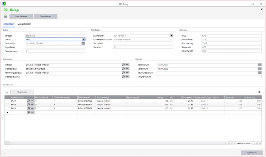Search Lieferadresse via magnifier icon
This screenshot has height=157, width=266.
pyautogui.click(x=124, y=69)
